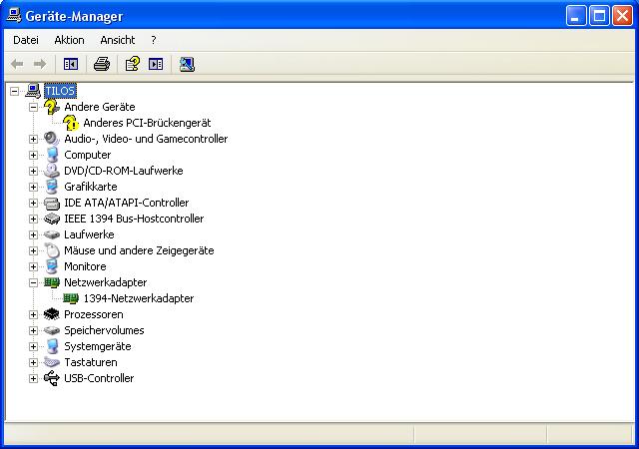The height and width of the screenshot is (449, 639).
Task: Click the Geräte-Manager title bar icon
Action: coord(14,16)
